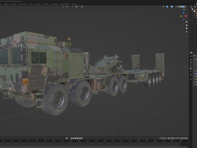This screenshot has height=148, width=197.
Task: Click the current frame number field
Action: [163, 138]
